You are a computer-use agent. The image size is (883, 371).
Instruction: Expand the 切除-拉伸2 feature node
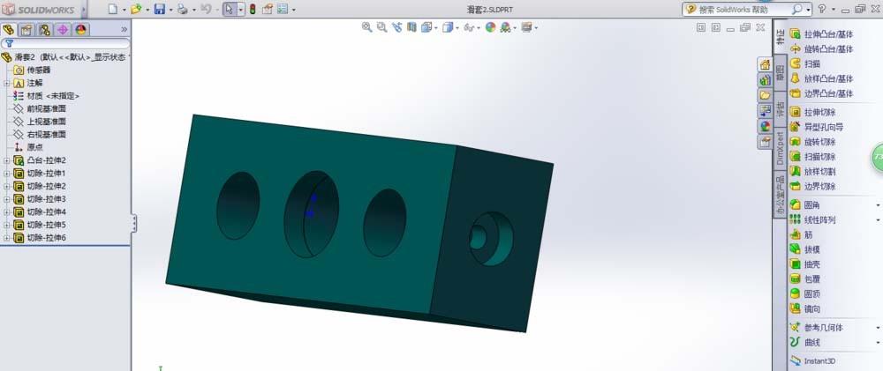coord(7,186)
